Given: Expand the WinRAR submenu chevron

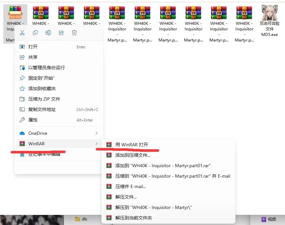Looking at the screenshot, I should [x=96, y=144].
